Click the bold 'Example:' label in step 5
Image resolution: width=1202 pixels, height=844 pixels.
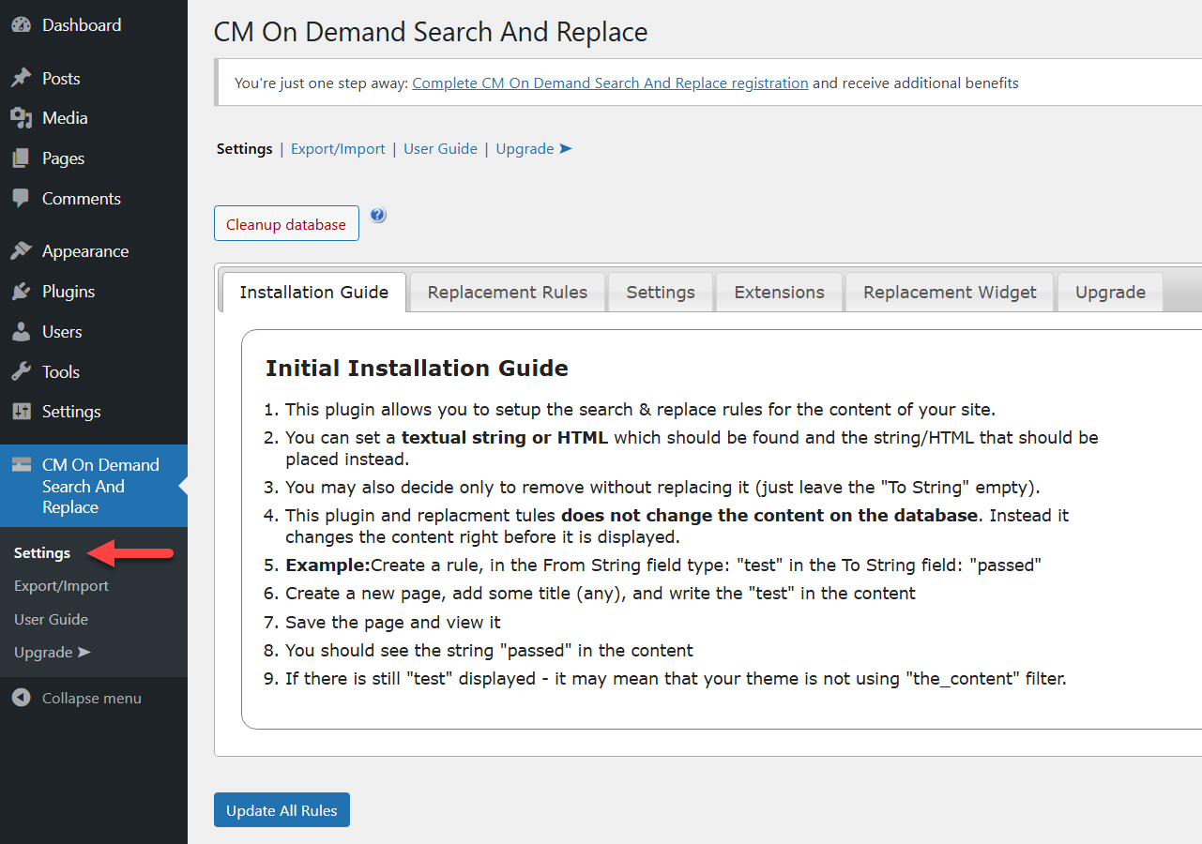(x=327, y=565)
